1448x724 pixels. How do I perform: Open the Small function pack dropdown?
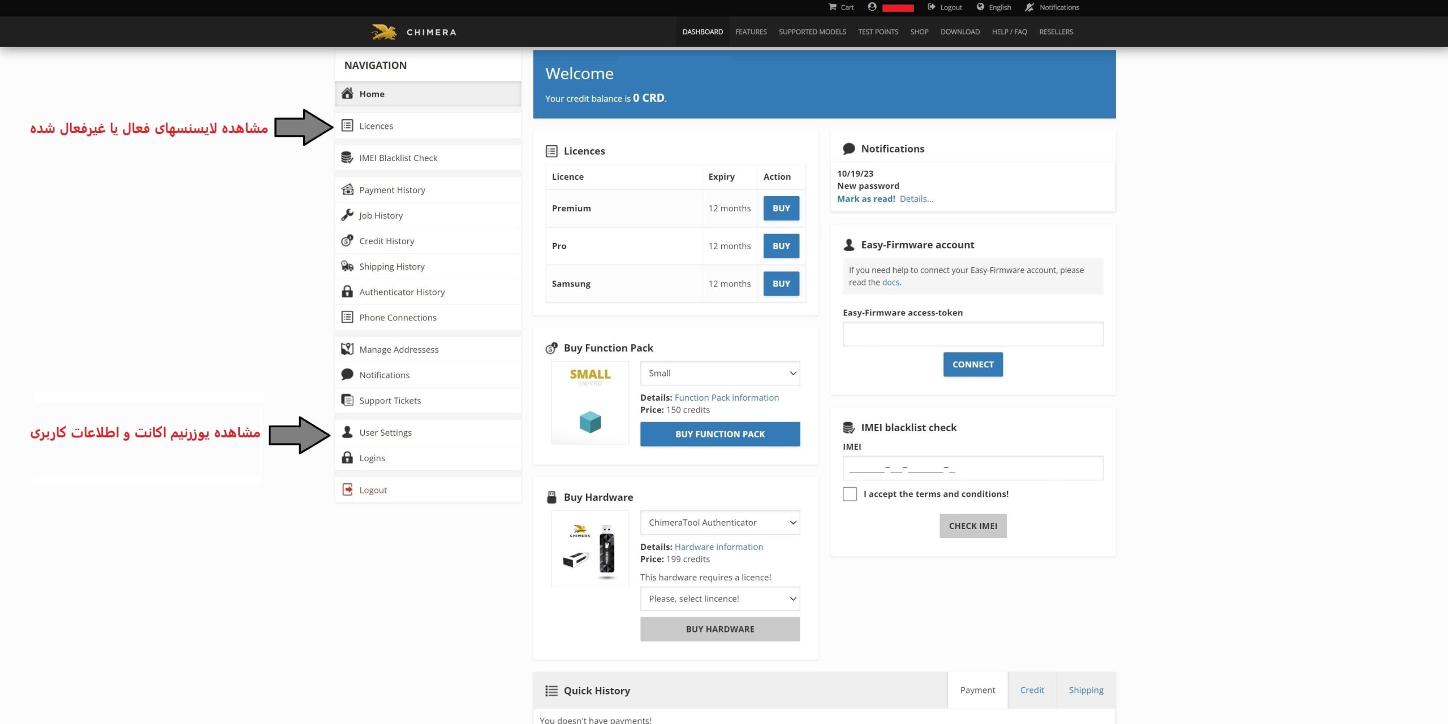[720, 374]
